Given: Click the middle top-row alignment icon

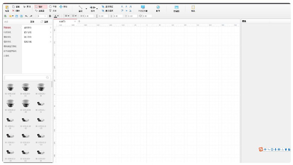Looking at the screenshot, I should click(126, 7).
